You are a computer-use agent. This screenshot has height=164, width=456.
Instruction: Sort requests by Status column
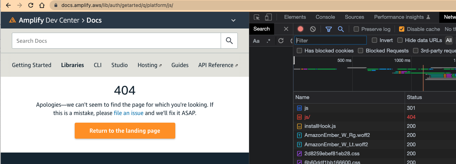[x=431, y=97]
